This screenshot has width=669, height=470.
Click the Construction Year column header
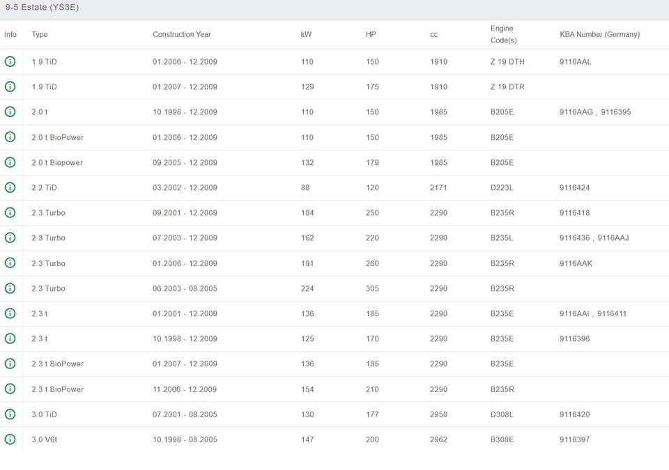(182, 35)
